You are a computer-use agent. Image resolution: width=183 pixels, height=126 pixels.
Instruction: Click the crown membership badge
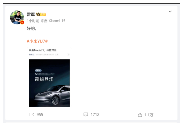[x=41, y=14]
